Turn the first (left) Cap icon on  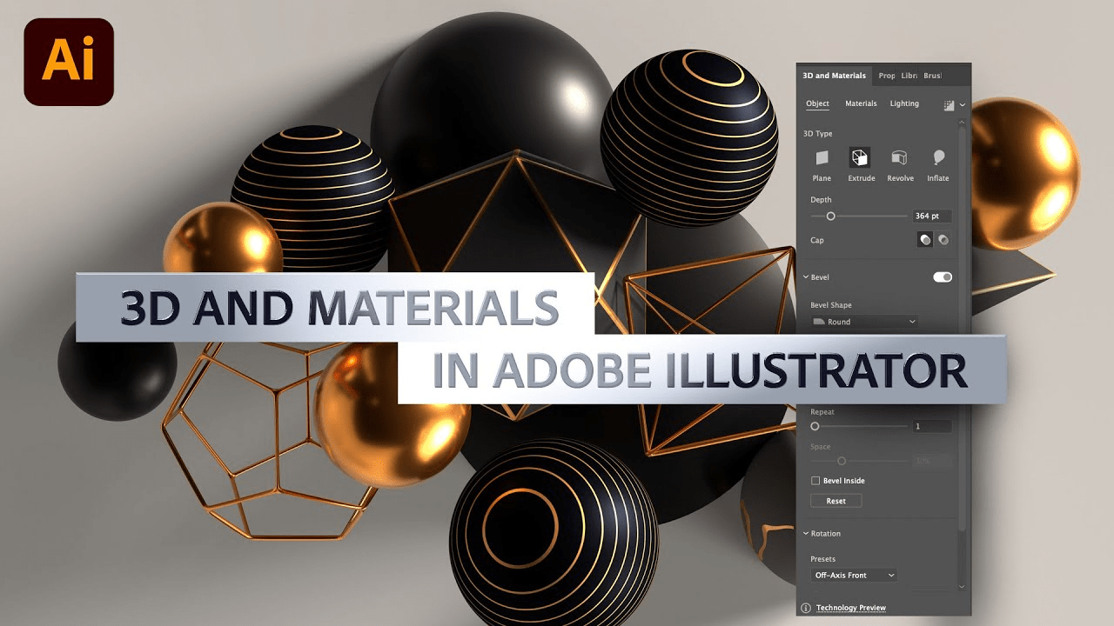(x=925, y=240)
